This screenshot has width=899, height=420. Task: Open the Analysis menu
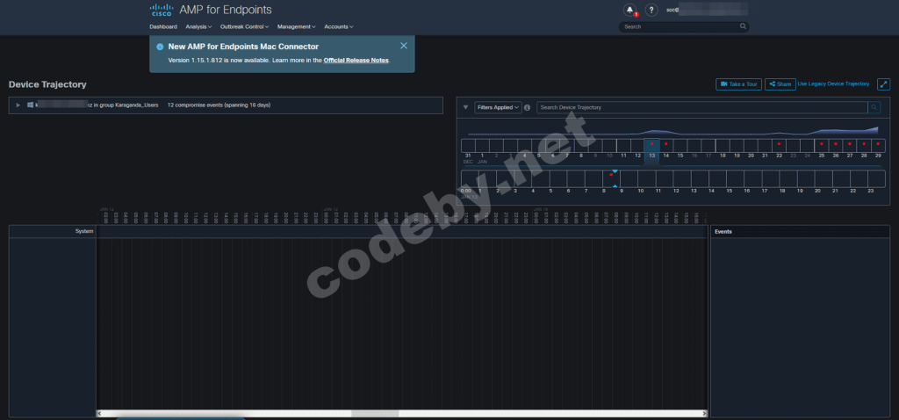pos(198,26)
